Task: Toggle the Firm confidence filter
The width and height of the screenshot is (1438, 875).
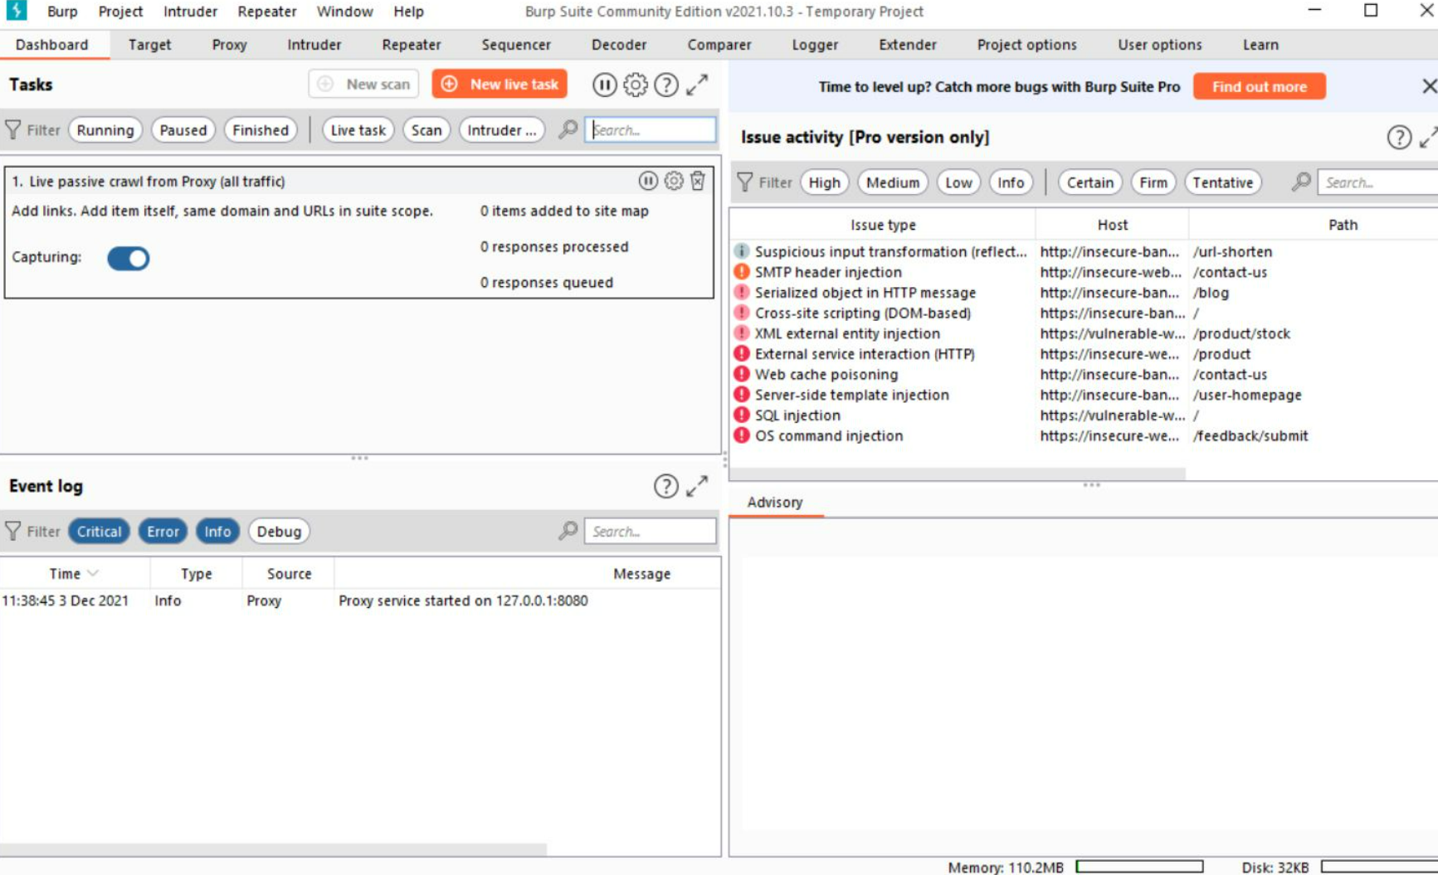Action: pos(1153,182)
